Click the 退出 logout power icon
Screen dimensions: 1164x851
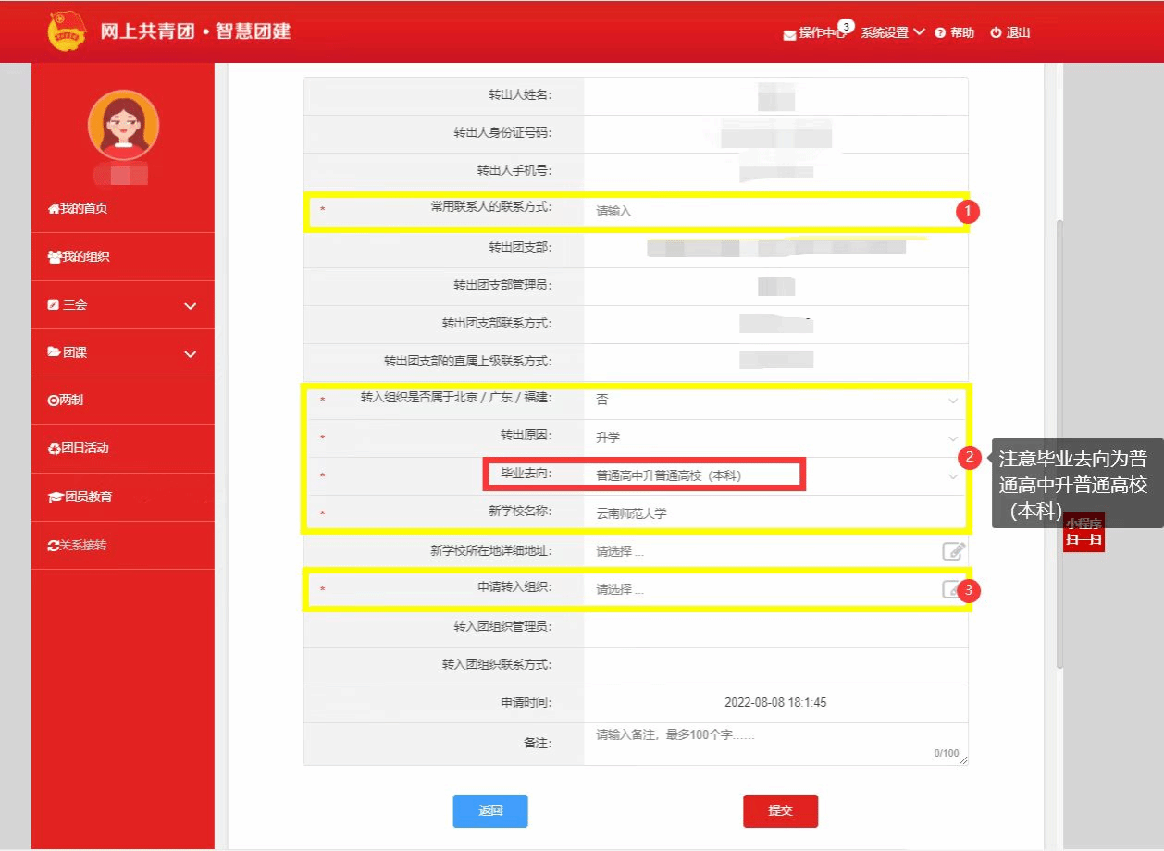(x=996, y=33)
